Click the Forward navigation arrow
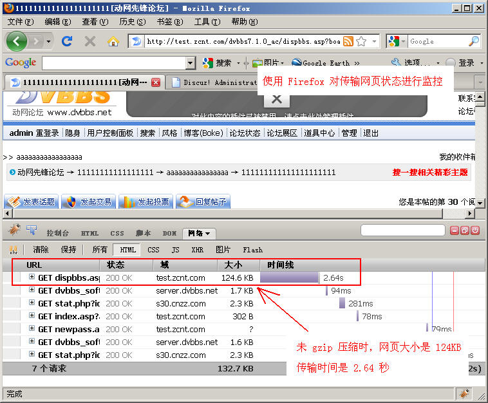Image resolution: width=488 pixels, height=403 pixels. [36, 41]
